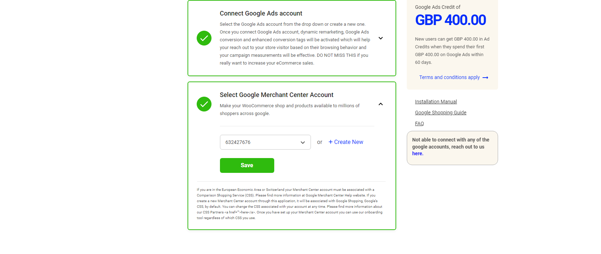Click the down arrow inside the 632427676 select box
The image size is (601, 254).
(303, 143)
